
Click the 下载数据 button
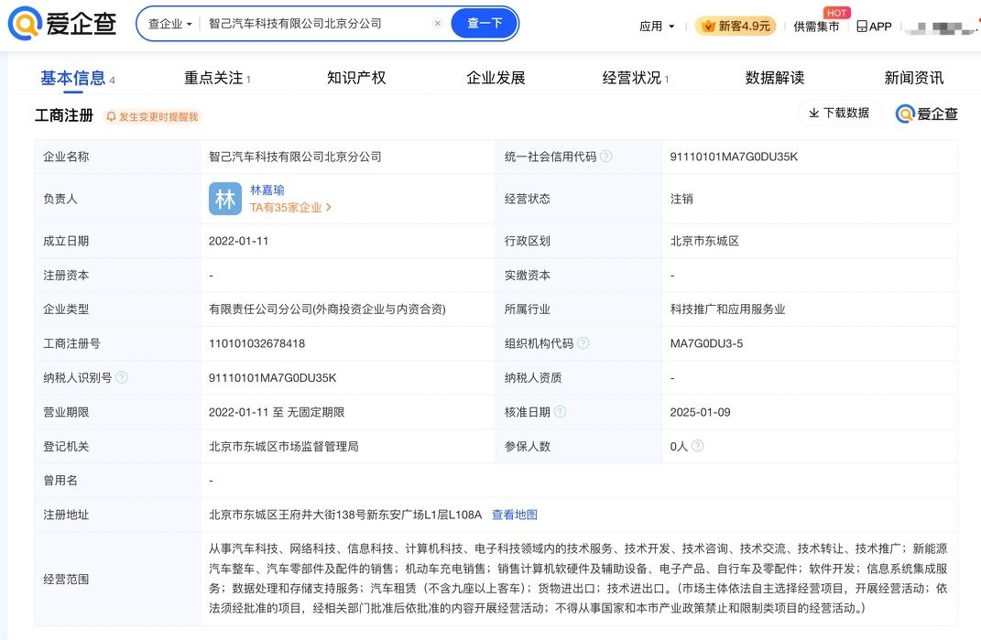click(838, 113)
